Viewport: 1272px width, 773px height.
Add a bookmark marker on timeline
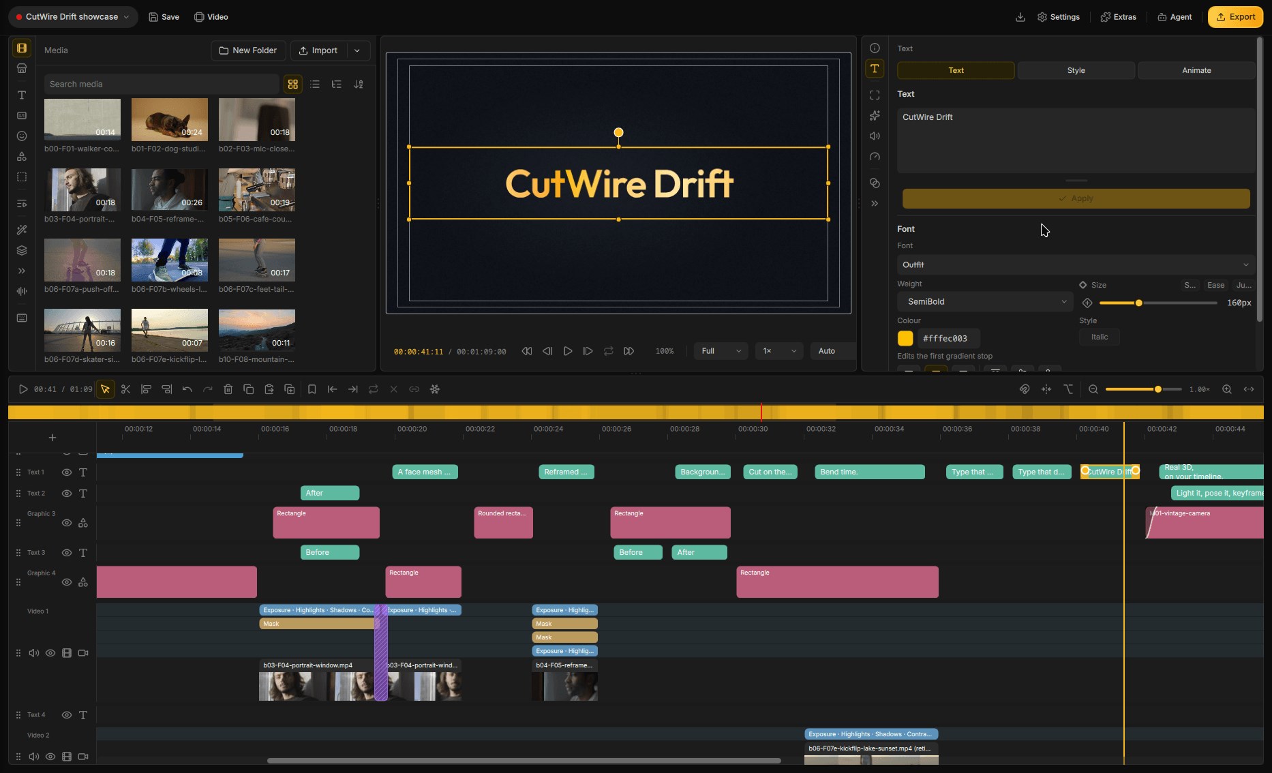point(312,389)
